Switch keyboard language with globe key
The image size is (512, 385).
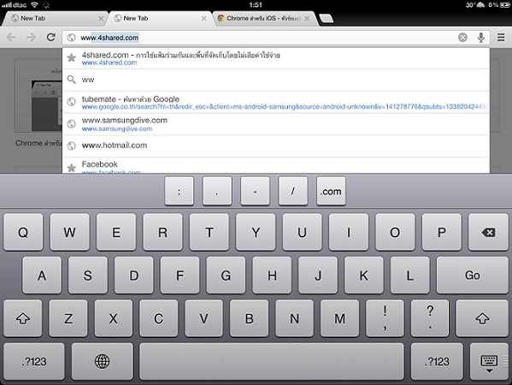(103, 361)
